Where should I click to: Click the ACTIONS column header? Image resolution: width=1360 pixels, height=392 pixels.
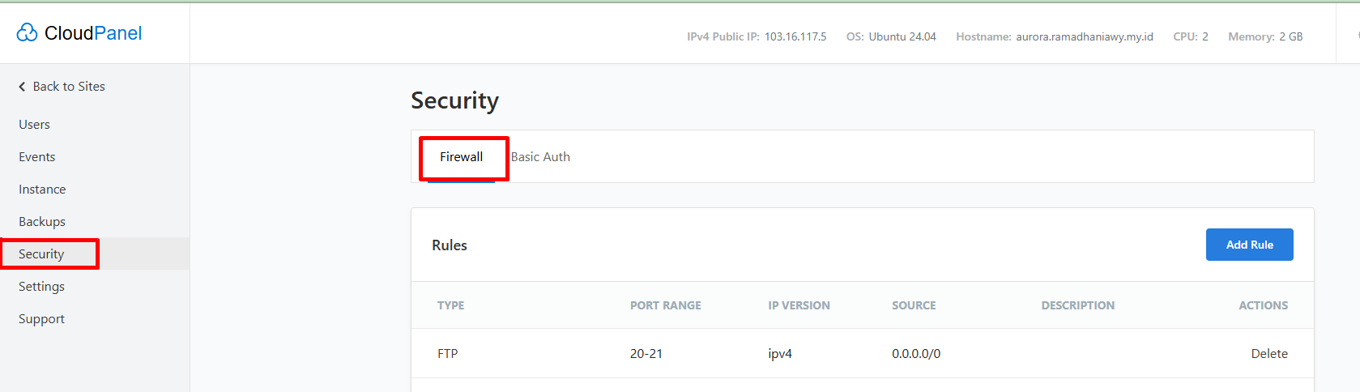pyautogui.click(x=1263, y=305)
